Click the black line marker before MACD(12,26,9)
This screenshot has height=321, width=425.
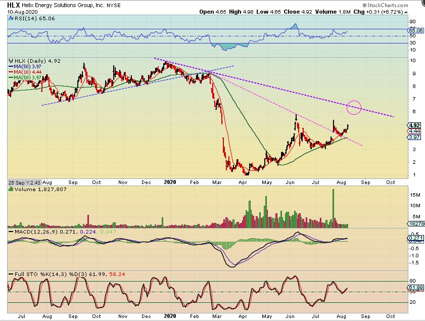click(x=11, y=232)
